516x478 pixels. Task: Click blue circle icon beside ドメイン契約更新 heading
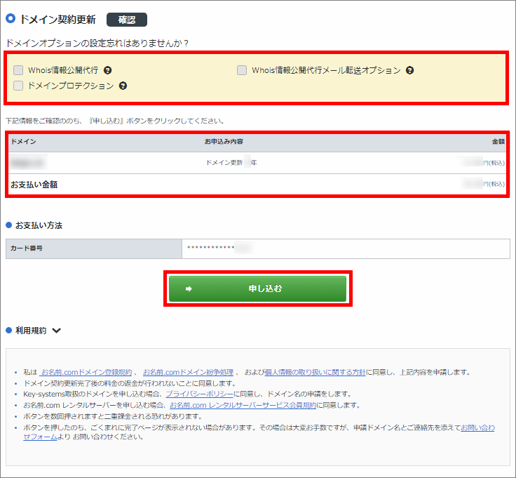(10, 19)
